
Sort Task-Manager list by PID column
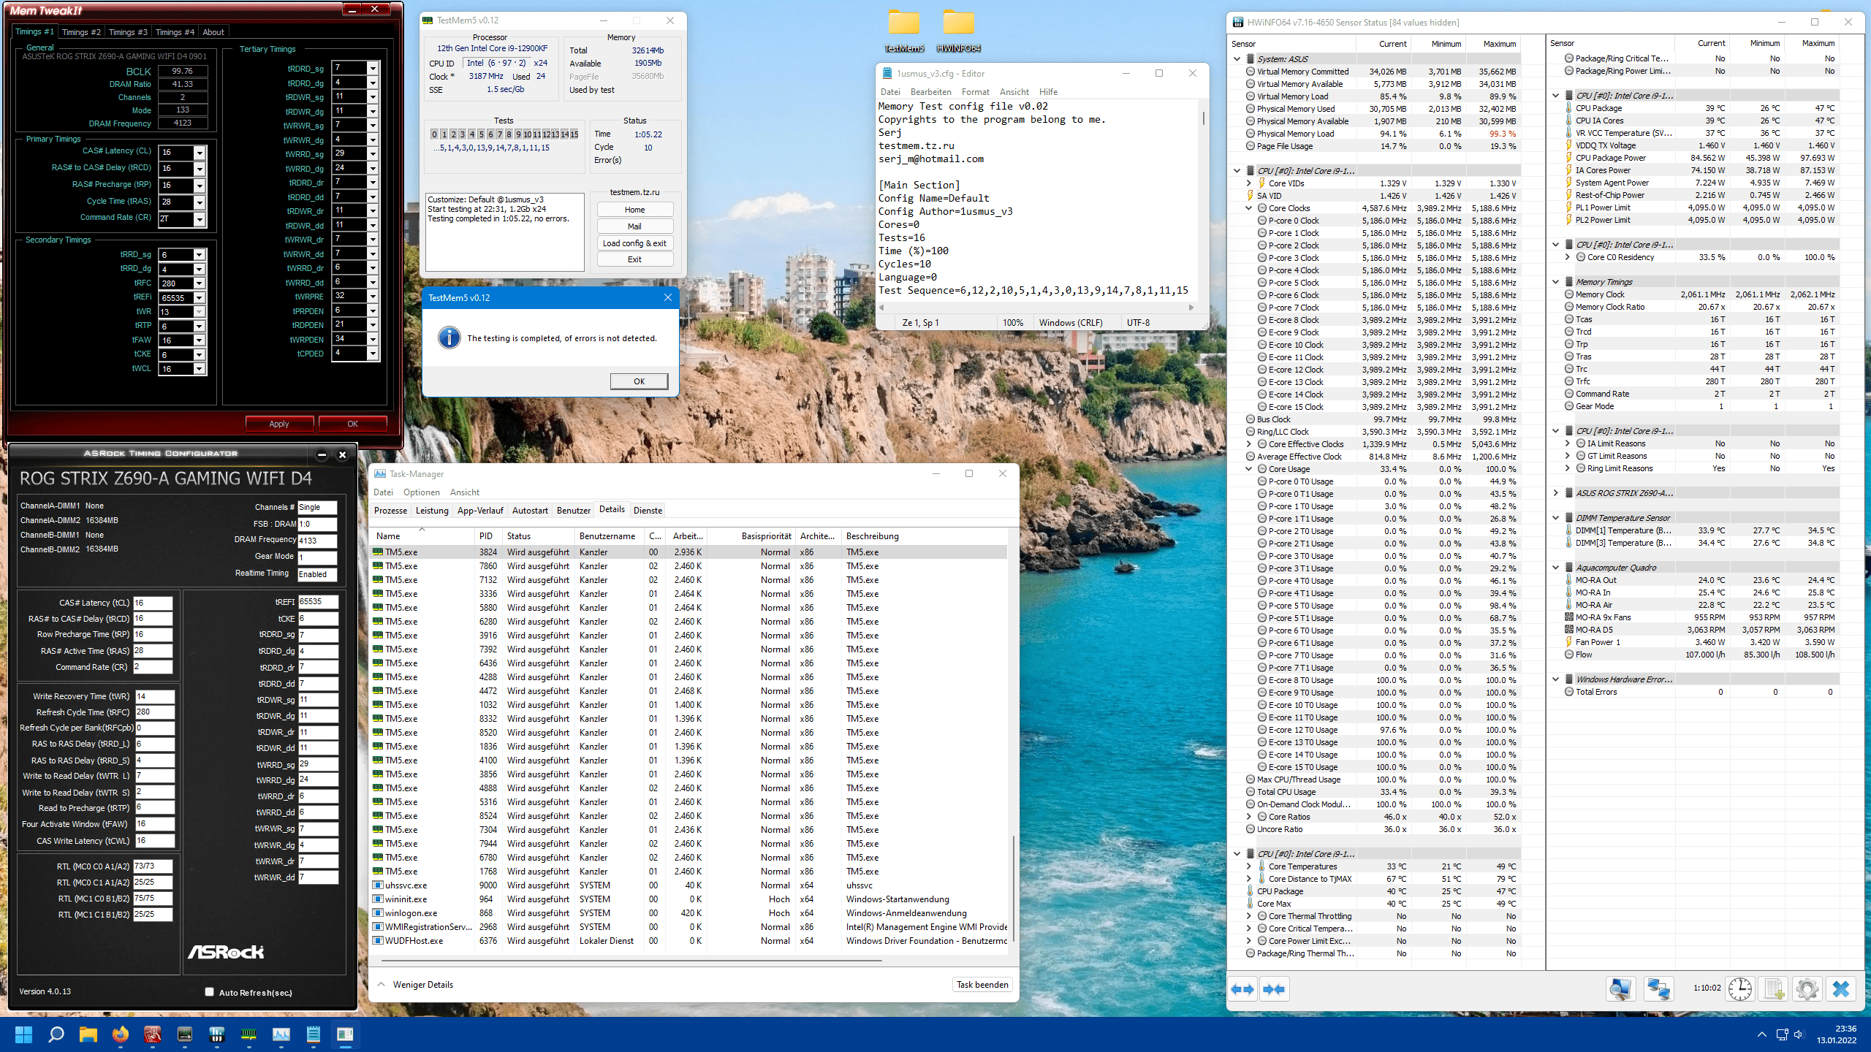pos(486,536)
